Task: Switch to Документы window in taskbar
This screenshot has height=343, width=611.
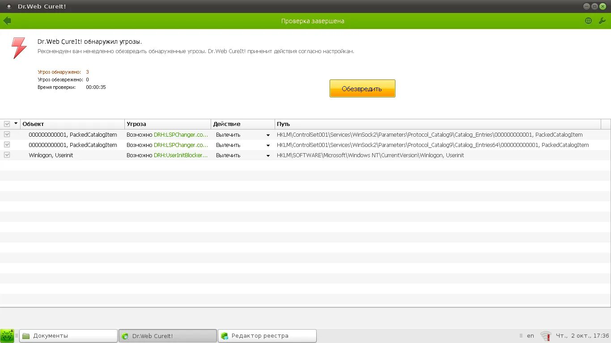Action: click(x=68, y=336)
